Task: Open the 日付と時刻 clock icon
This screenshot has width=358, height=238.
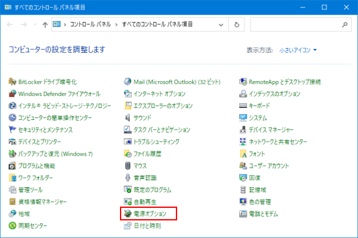Action: click(x=127, y=225)
